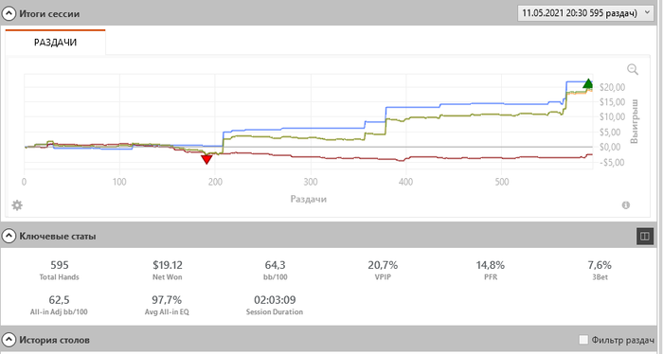Click the 97,7% Avg All-in EQ stat

click(x=167, y=305)
